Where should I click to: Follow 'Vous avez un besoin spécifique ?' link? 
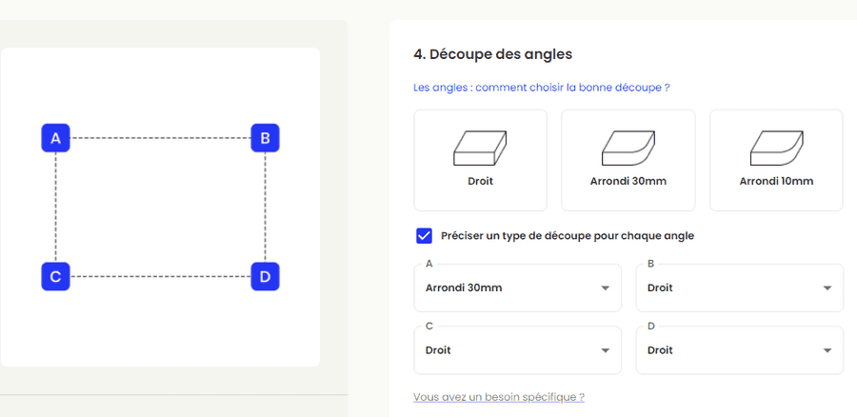pyautogui.click(x=499, y=397)
